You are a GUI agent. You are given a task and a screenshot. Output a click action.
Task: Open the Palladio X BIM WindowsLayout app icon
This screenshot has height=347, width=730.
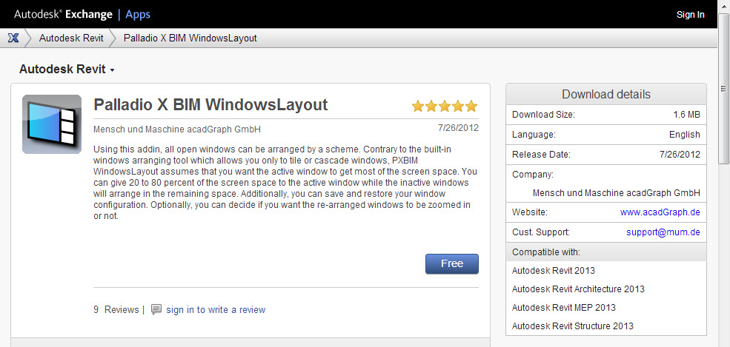click(x=52, y=124)
